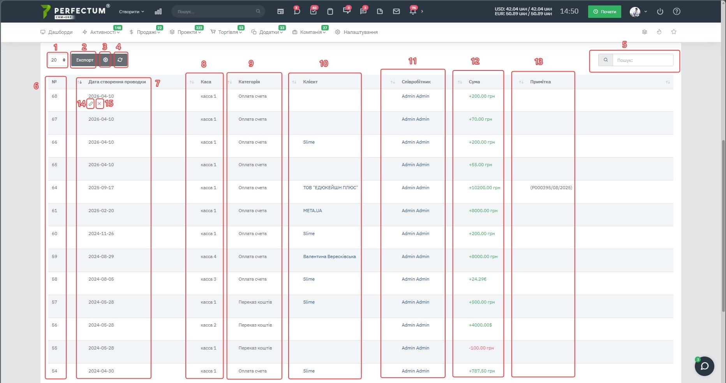726x383 pixels.
Task: Open the Налаштування menu item
Action: coord(356,32)
